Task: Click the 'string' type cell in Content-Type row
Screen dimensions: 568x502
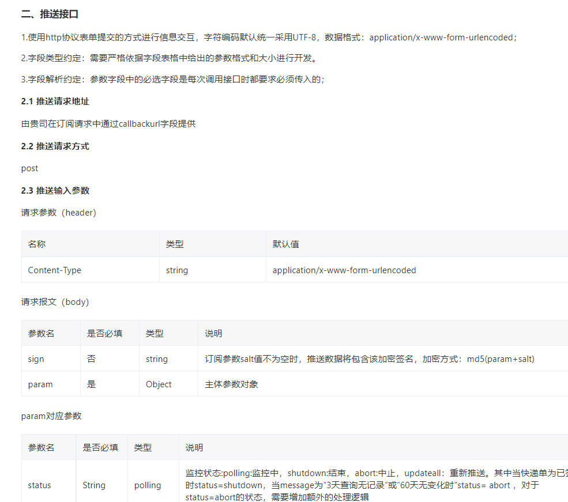Action: click(x=213, y=270)
